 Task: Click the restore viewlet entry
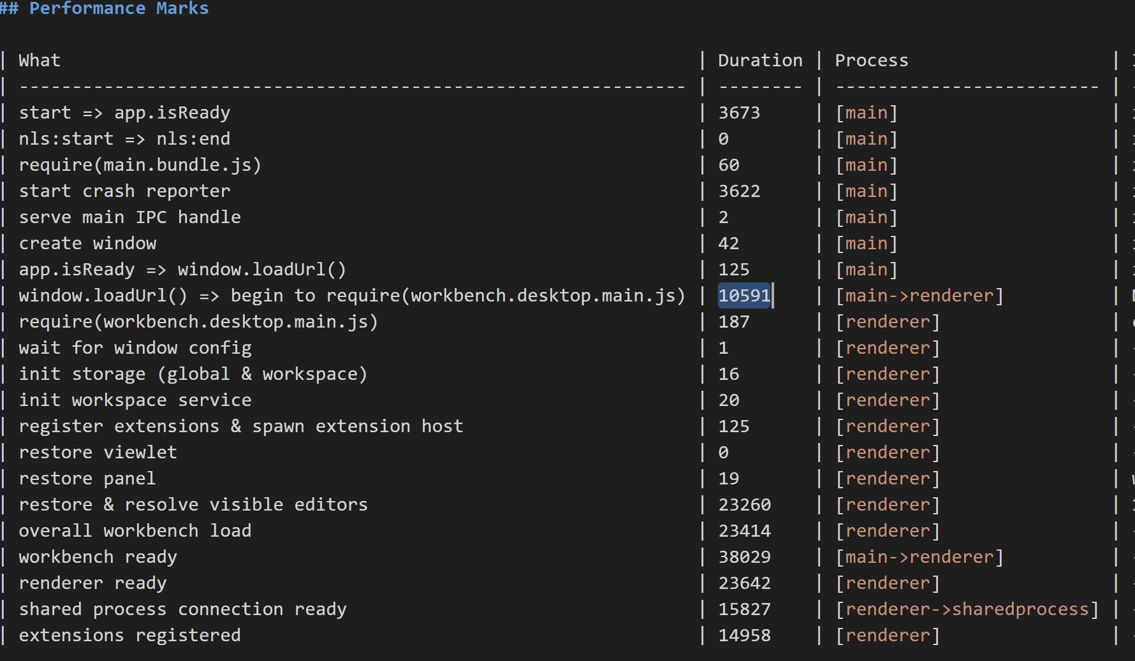[x=98, y=452]
